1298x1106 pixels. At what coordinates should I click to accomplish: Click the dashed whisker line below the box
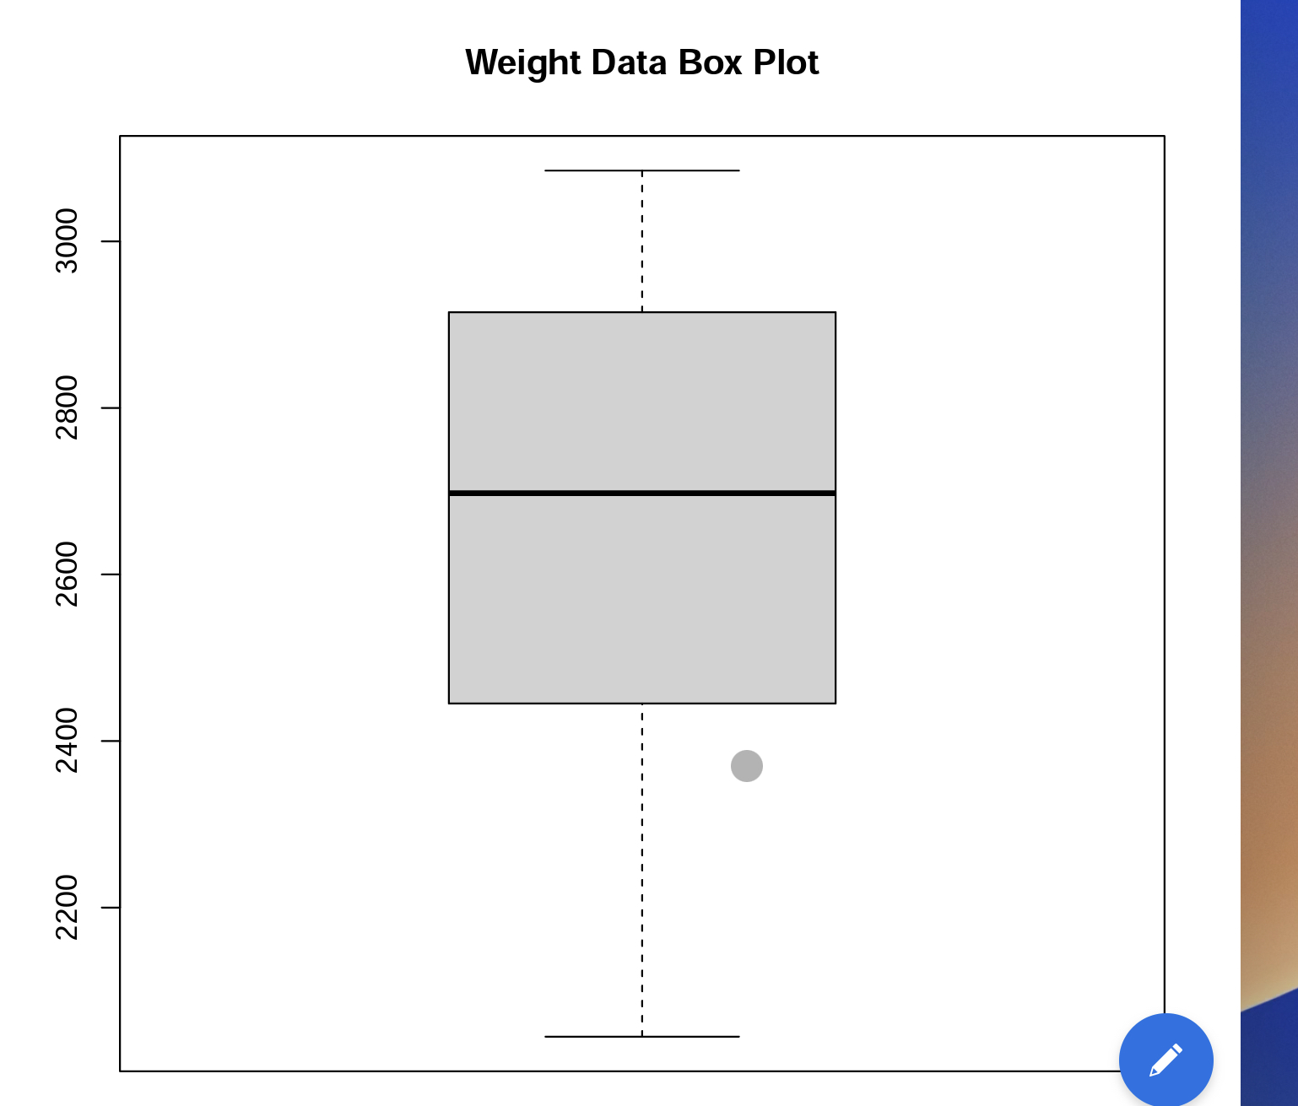point(642,869)
